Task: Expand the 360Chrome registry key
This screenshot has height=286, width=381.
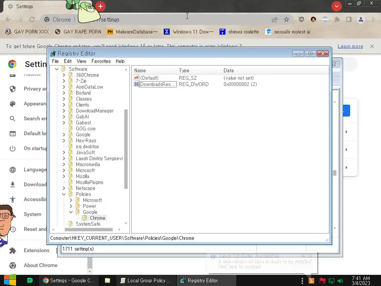Action: point(64,75)
